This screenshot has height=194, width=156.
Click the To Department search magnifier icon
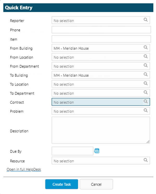click(146, 93)
